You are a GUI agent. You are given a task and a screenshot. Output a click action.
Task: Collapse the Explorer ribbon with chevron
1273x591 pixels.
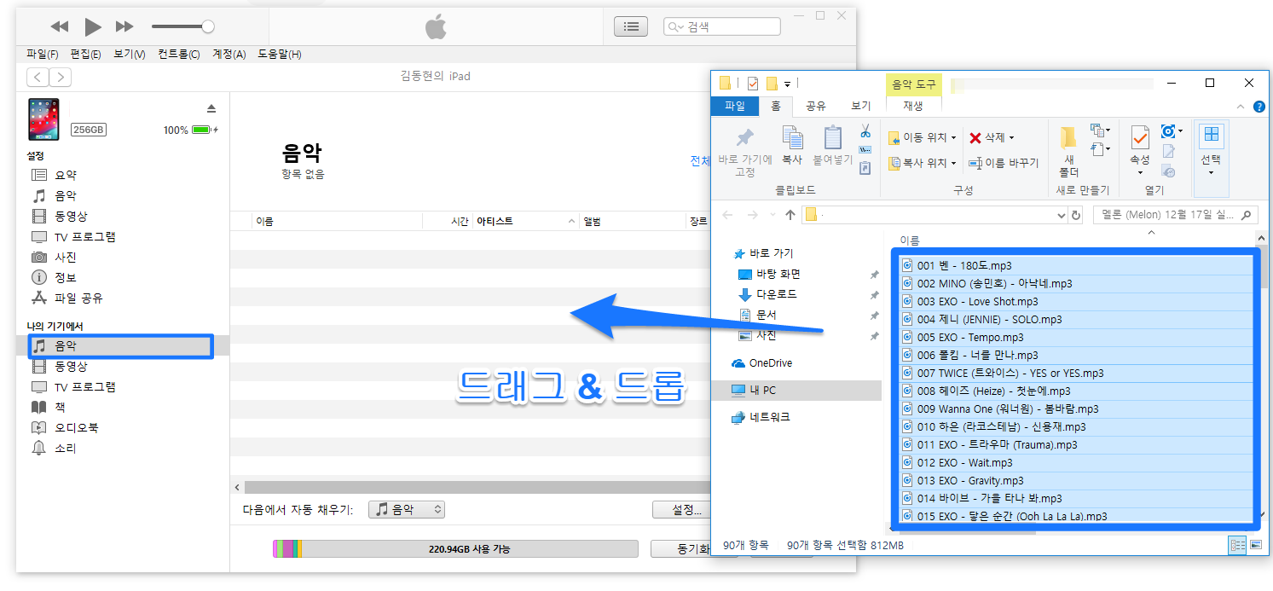[1241, 107]
